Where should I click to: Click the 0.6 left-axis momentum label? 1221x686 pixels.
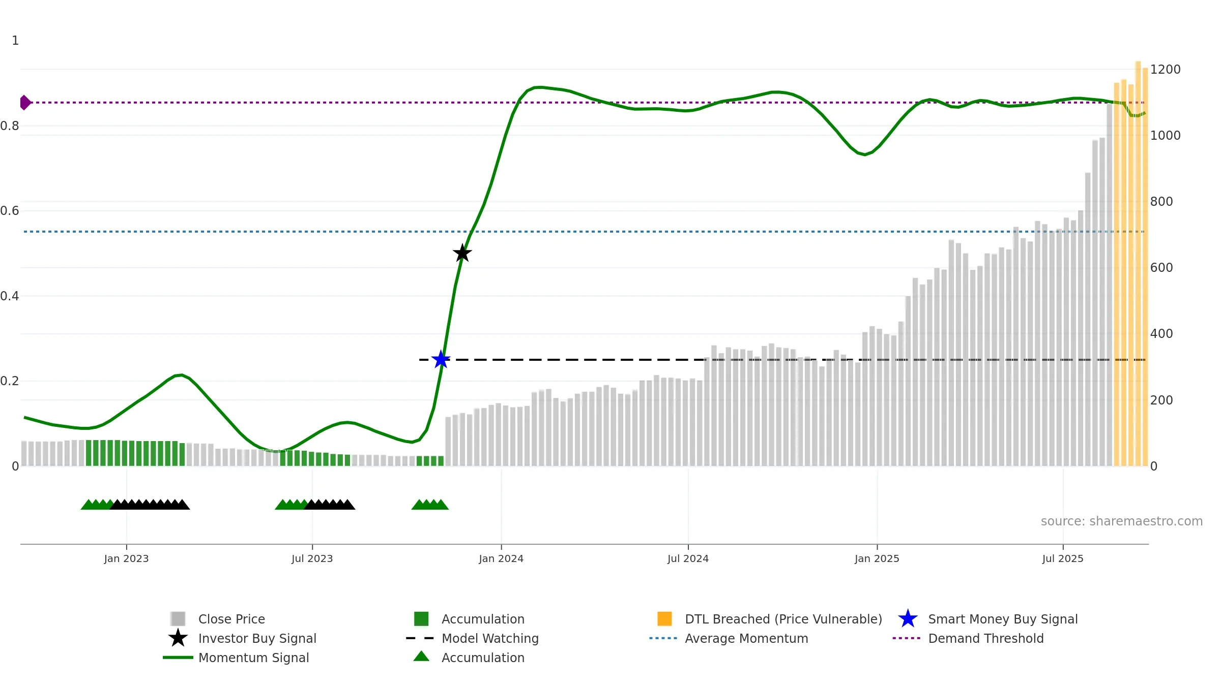[x=10, y=210]
